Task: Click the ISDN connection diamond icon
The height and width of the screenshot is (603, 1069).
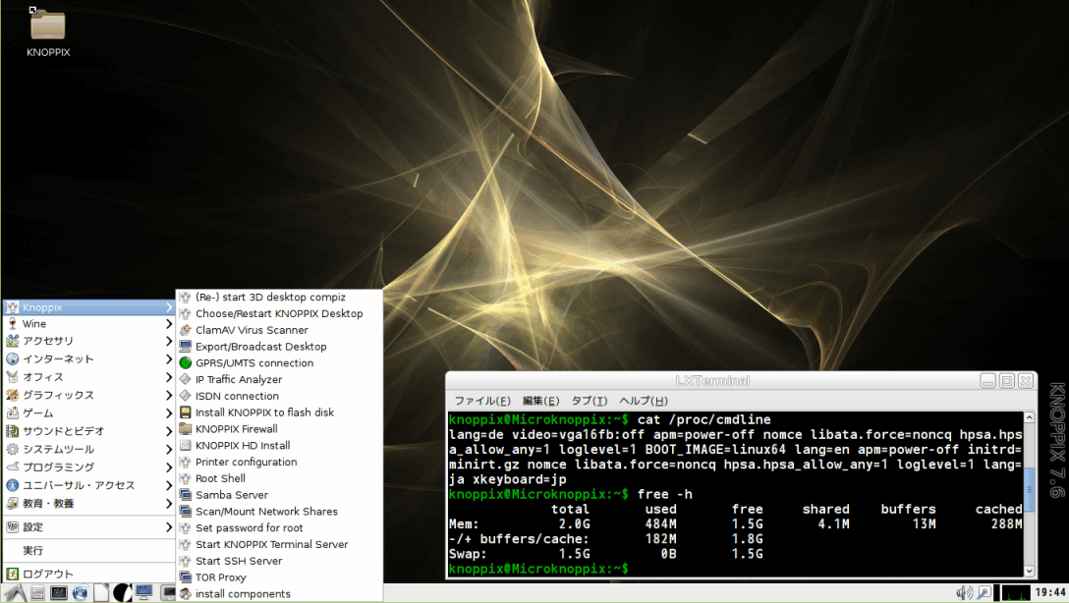Action: click(185, 396)
